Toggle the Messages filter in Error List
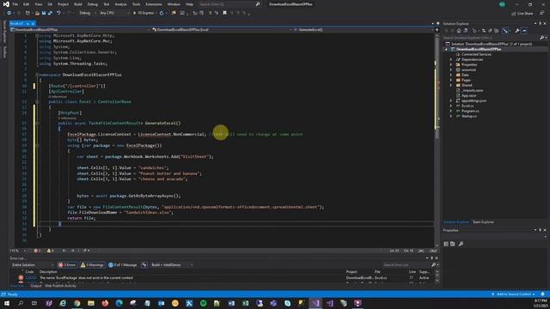The height and width of the screenshot is (309, 550). tap(123, 265)
